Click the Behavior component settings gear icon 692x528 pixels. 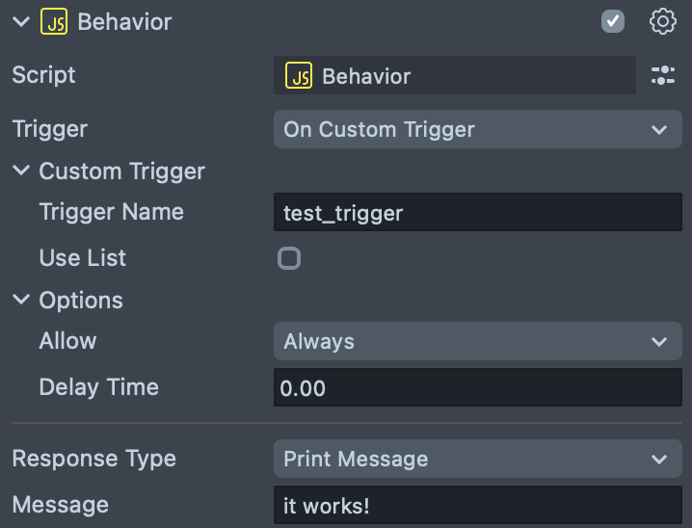(663, 22)
